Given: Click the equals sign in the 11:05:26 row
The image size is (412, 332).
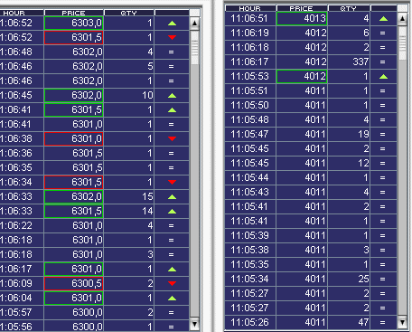Looking at the screenshot, I should click(383, 323).
